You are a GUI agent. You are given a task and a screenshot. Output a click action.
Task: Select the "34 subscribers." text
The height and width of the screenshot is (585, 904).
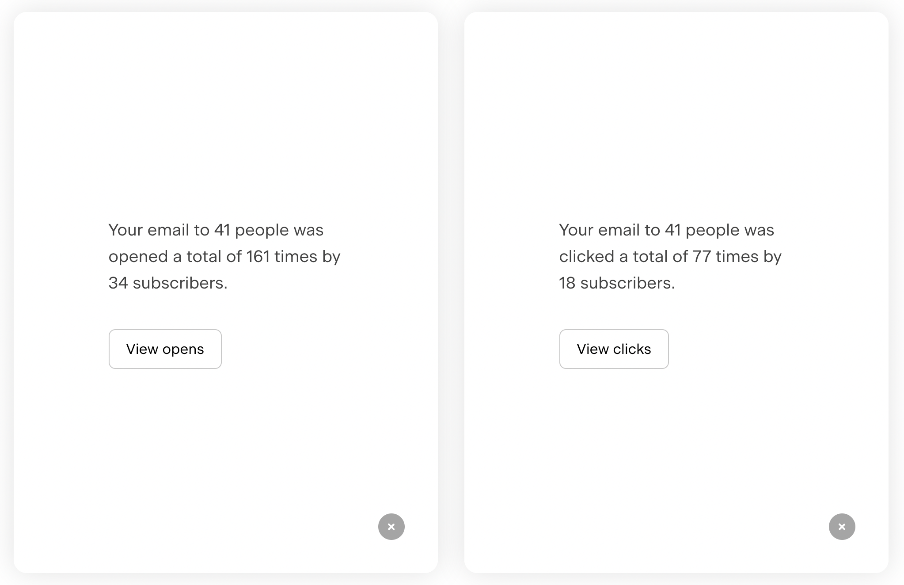168,283
